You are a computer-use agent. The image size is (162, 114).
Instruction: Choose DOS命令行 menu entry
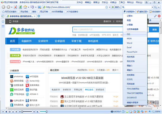135,98
